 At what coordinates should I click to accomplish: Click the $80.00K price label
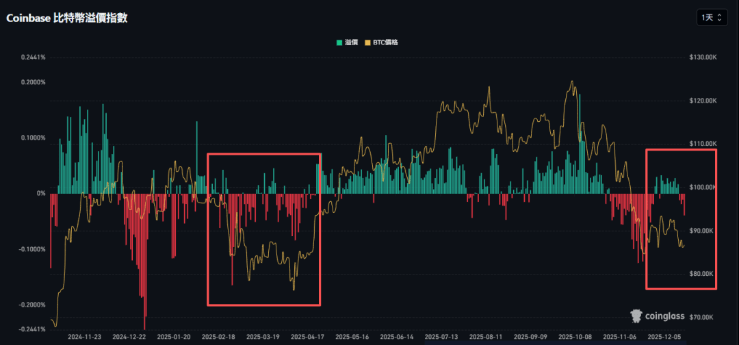(703, 274)
